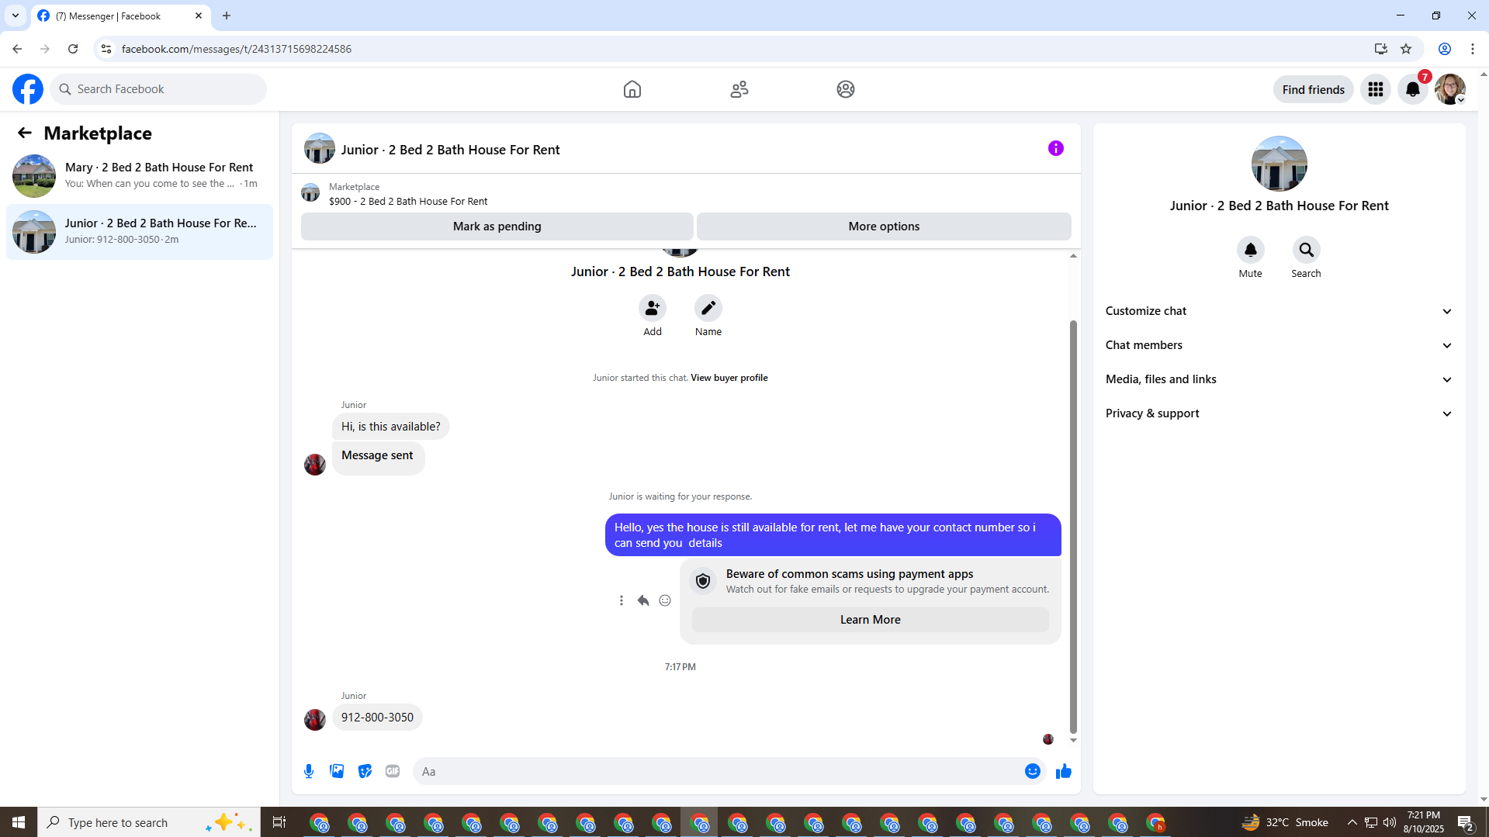Choose a sticker icon
The width and height of the screenshot is (1489, 837).
coord(365,771)
